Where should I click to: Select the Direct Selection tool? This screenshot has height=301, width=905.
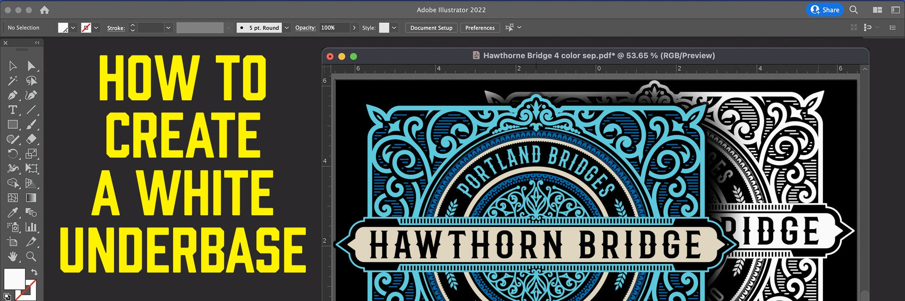[x=31, y=66]
